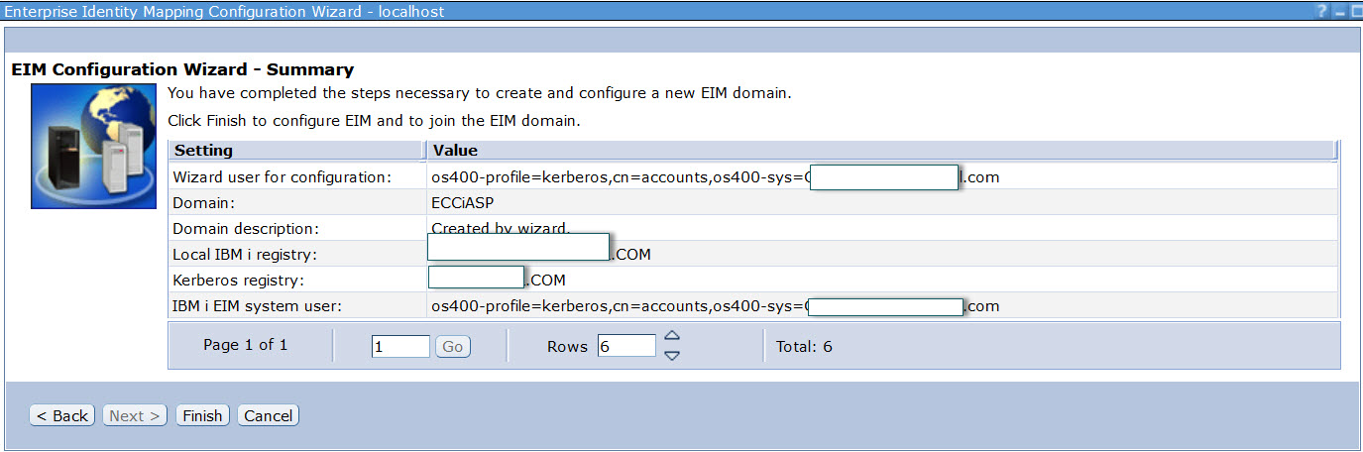This screenshot has width=1363, height=452.
Task: Click the help question mark icon
Action: coord(1321,12)
